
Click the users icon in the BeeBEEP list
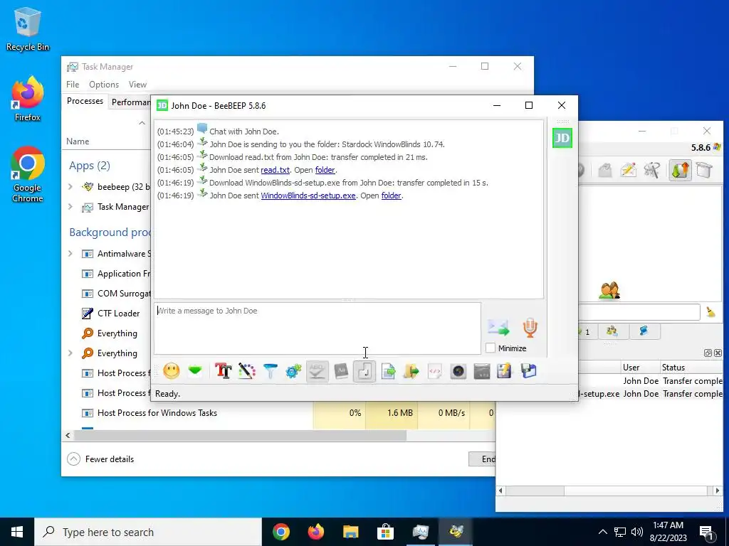[x=609, y=291]
